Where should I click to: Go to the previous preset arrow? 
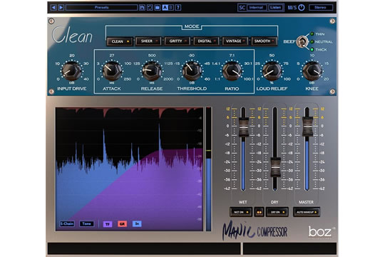tap(53, 8)
